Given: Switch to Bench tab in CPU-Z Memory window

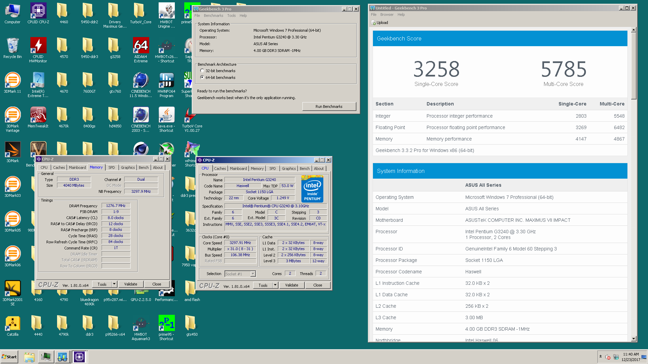Looking at the screenshot, I should point(144,168).
